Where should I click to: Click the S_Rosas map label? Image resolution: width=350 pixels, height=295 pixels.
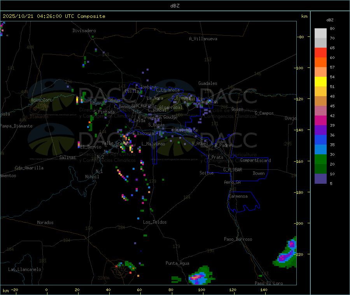pyautogui.click(x=156, y=125)
